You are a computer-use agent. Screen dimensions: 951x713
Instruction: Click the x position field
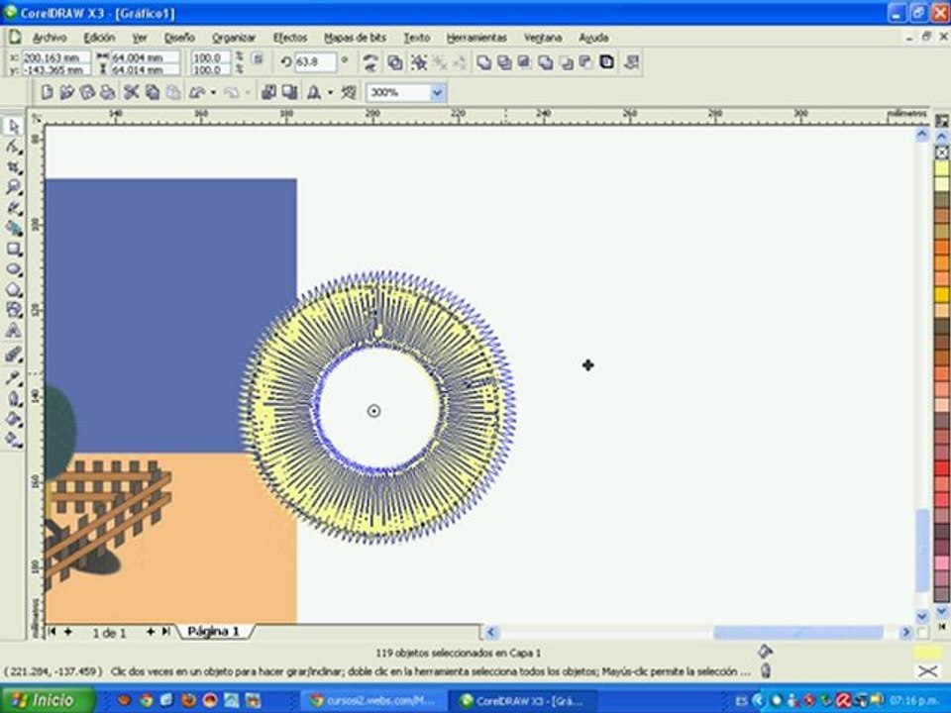point(55,58)
